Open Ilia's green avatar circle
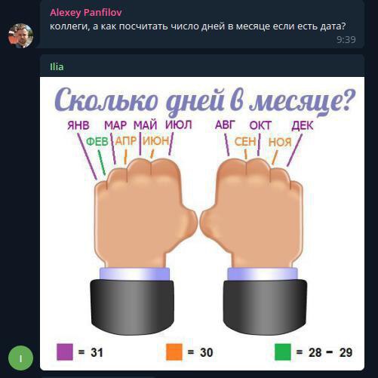Screen dimensions: 378x378 (x=20, y=358)
